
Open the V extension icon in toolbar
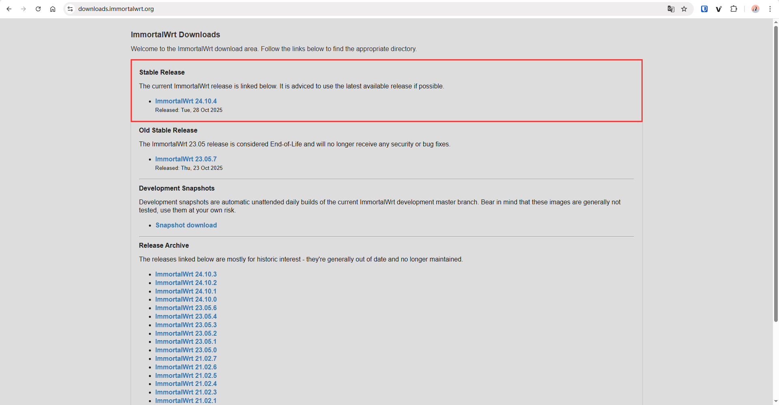[719, 9]
